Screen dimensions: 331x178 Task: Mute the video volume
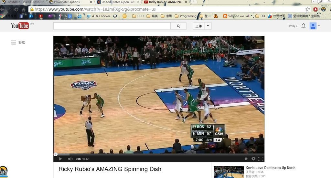(70, 159)
